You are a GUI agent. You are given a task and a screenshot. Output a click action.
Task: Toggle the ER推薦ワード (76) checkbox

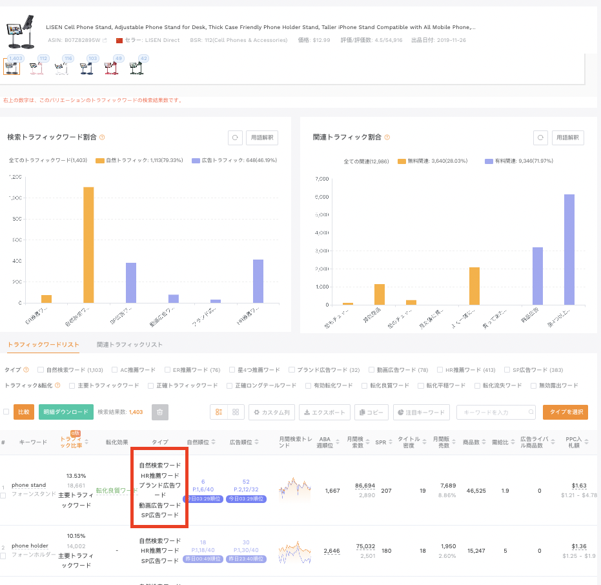point(167,370)
